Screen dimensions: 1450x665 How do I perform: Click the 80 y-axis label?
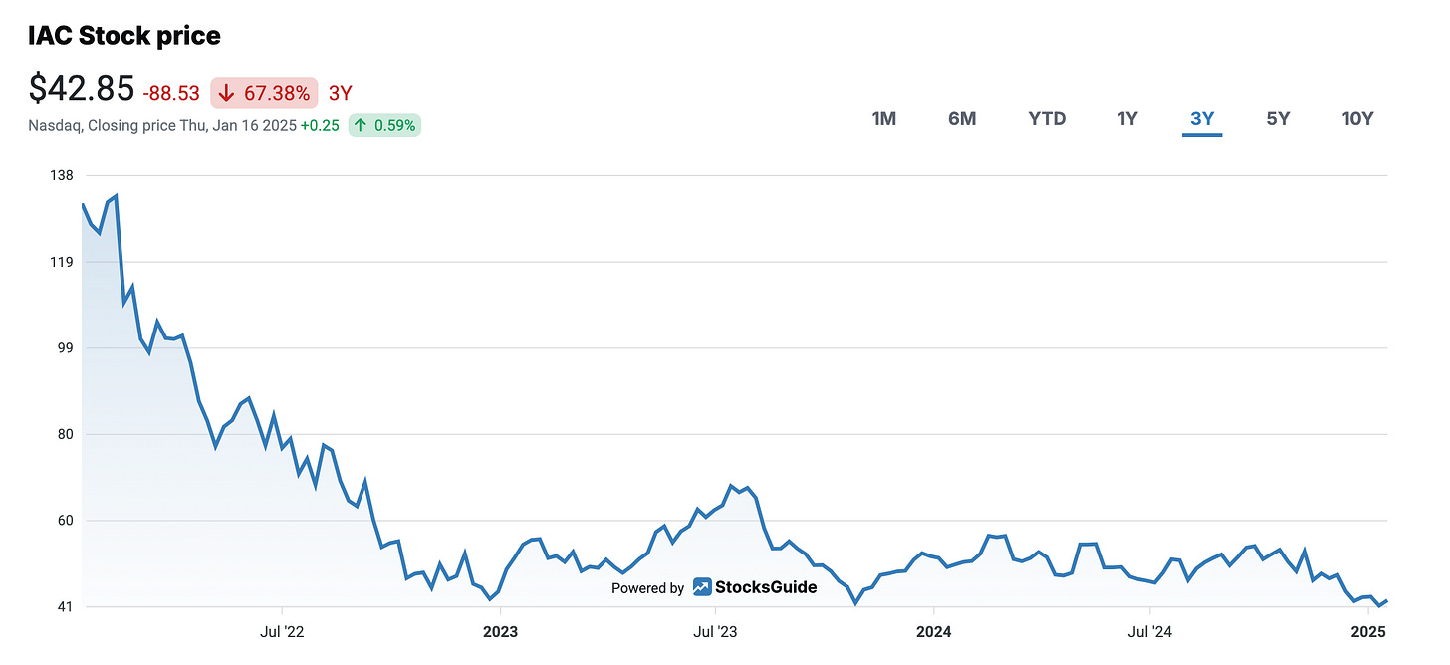pyautogui.click(x=65, y=434)
